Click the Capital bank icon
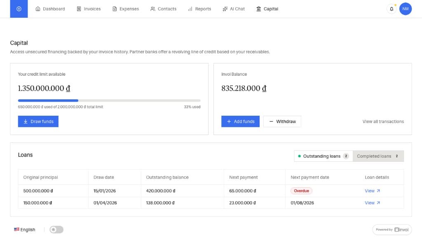This screenshot has height=240, width=422. coord(259,9)
